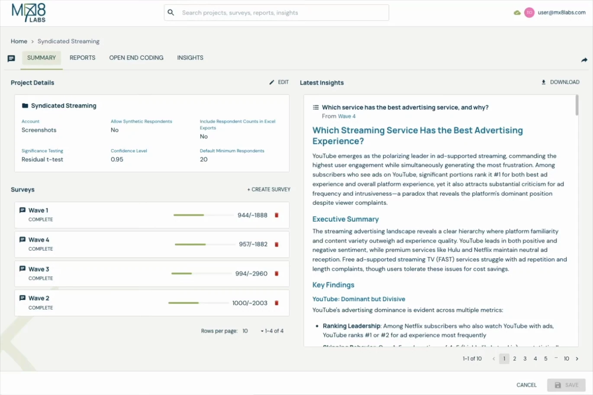This screenshot has width=593, height=395.
Task: Click the MX8 Labs logo
Action: (29, 13)
